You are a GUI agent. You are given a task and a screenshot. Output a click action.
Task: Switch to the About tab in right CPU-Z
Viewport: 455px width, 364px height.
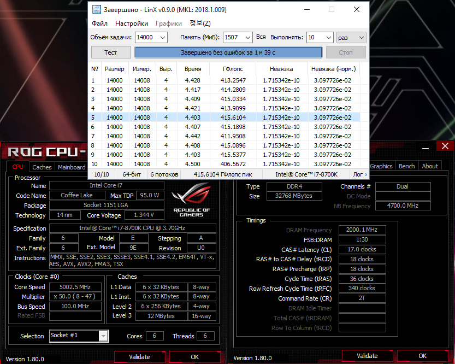pos(430,166)
